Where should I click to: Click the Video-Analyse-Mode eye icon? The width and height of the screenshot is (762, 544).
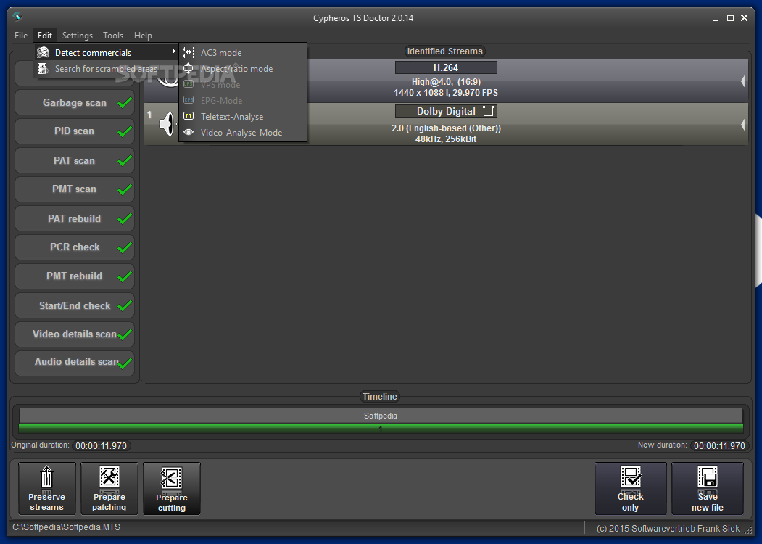189,132
